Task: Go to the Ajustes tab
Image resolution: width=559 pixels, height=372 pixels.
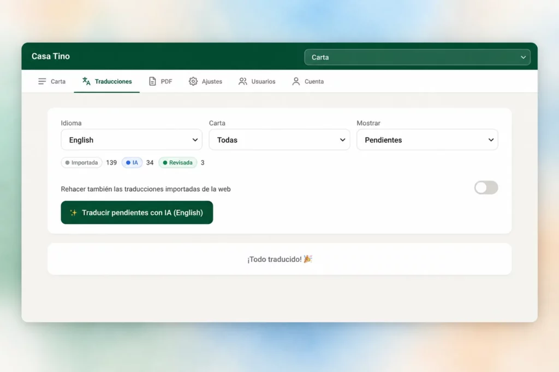Action: point(205,82)
